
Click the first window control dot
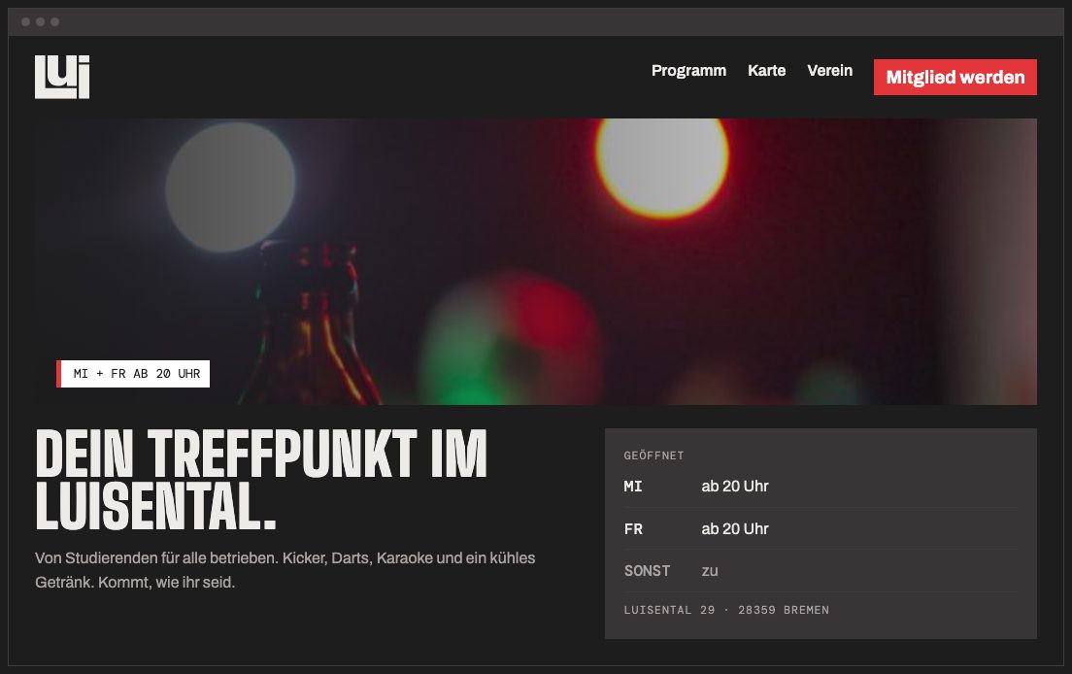[25, 22]
